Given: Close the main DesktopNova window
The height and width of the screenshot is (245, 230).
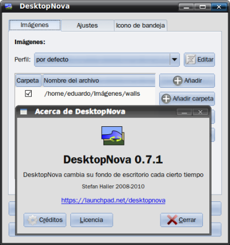Looking at the screenshot, I should 219,7.
